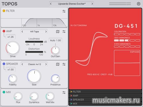Click the CREST: -8 dB readout
The image size is (143, 107).
coord(106,74)
